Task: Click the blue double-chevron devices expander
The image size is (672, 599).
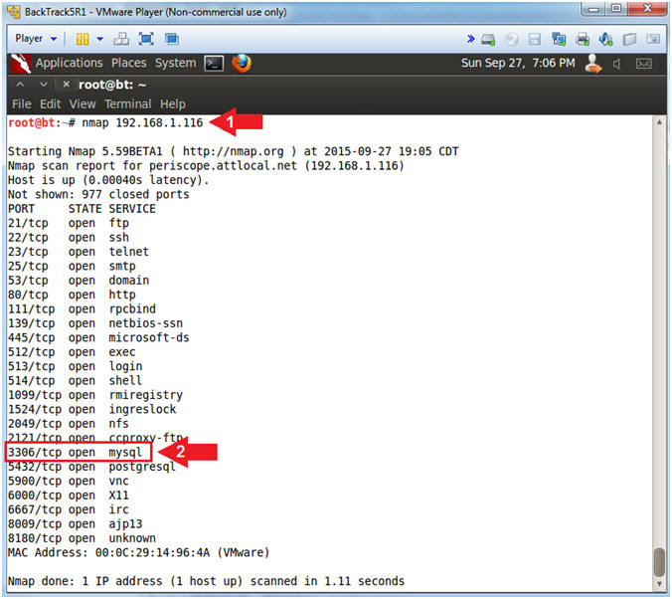Action: [470, 39]
